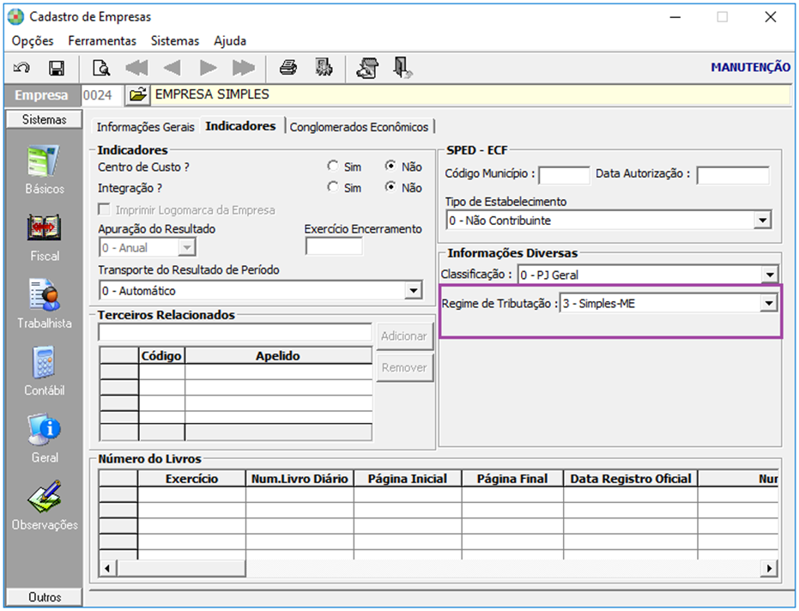The image size is (799, 611).
Task: Click the Outros sidebar button
Action: (44, 596)
